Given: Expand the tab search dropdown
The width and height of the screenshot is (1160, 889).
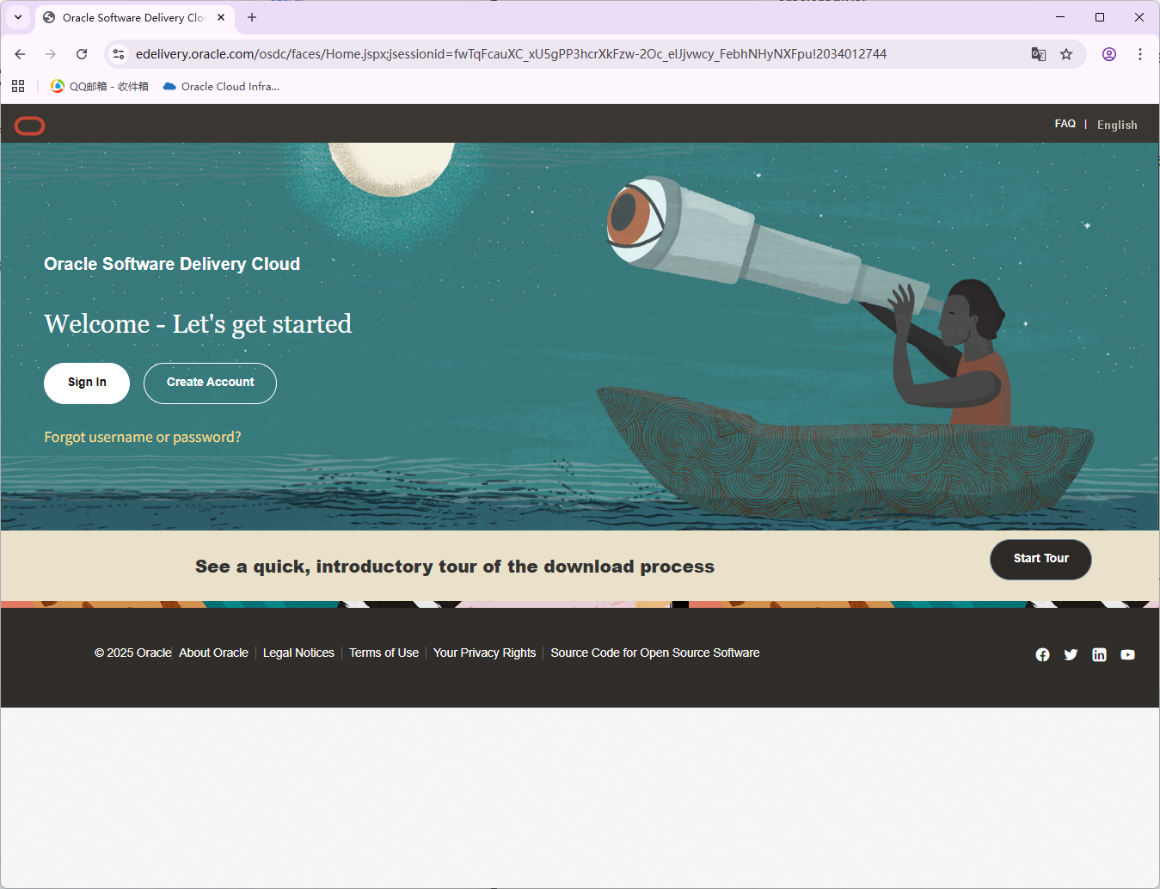Looking at the screenshot, I should (18, 17).
